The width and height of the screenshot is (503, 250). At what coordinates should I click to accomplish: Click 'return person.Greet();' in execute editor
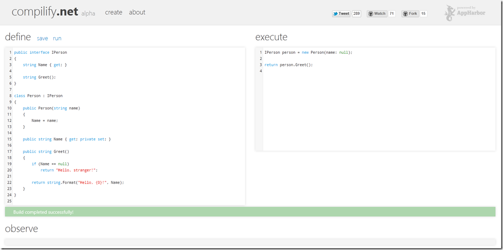[x=288, y=65]
